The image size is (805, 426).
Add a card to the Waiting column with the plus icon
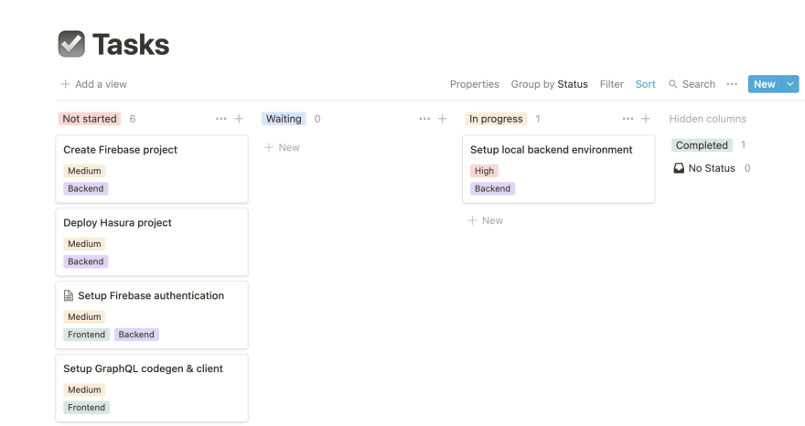pyautogui.click(x=442, y=119)
